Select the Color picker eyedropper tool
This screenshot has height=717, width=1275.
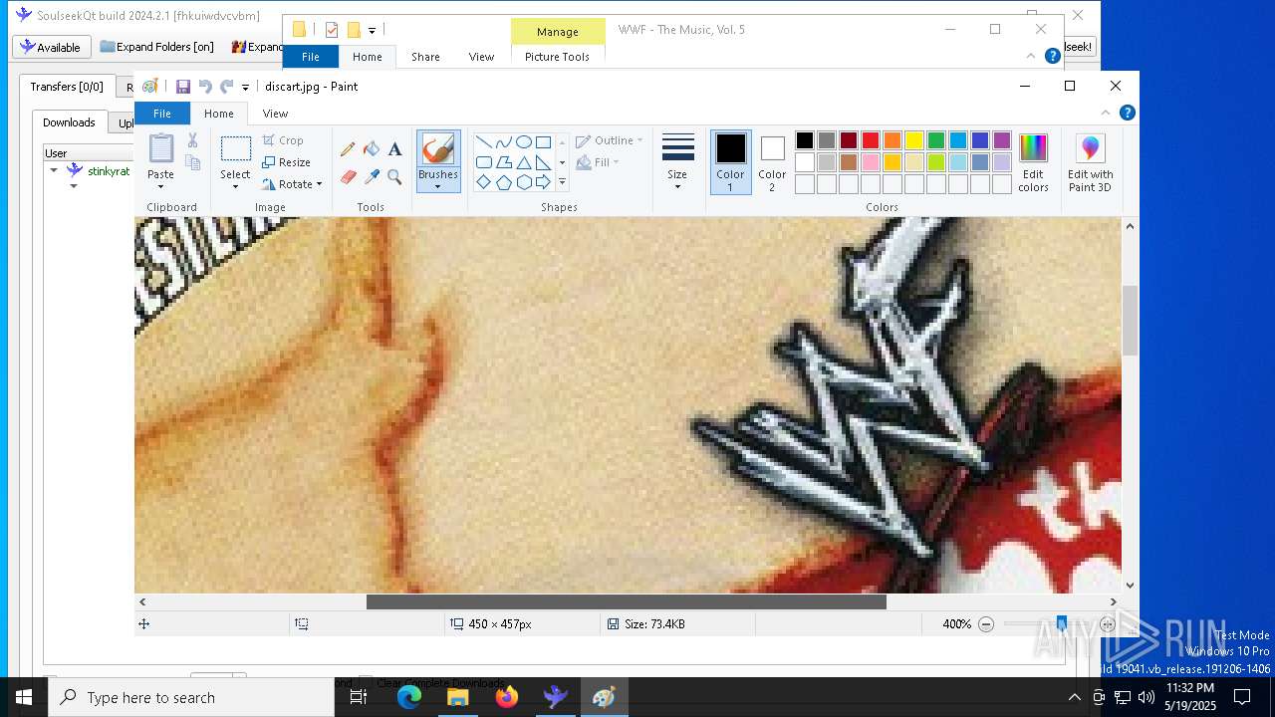(372, 177)
